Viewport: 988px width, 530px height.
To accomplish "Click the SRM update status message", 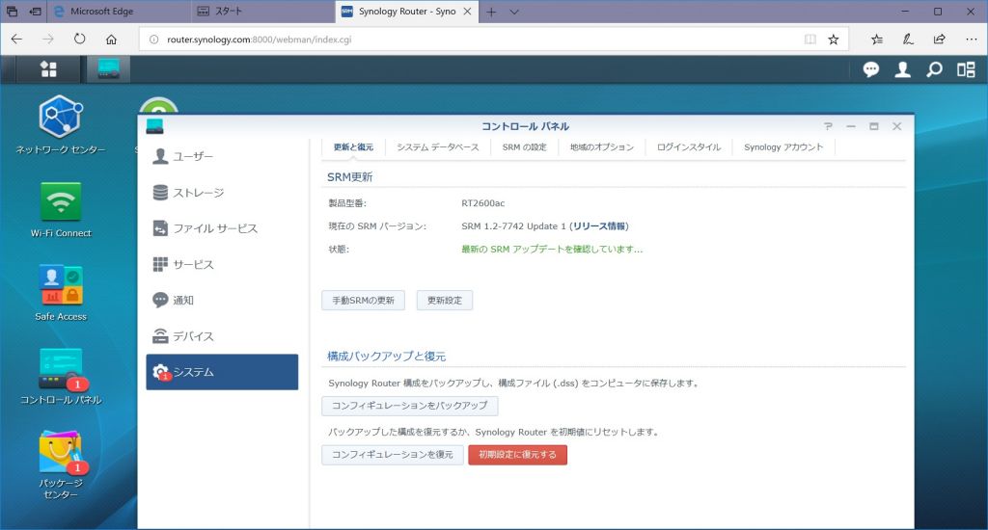I will [x=552, y=250].
